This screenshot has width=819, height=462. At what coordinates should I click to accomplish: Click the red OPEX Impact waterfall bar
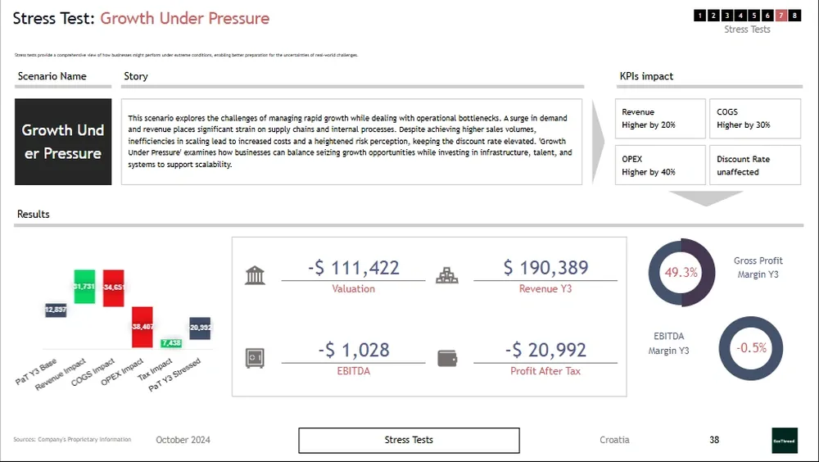click(142, 327)
